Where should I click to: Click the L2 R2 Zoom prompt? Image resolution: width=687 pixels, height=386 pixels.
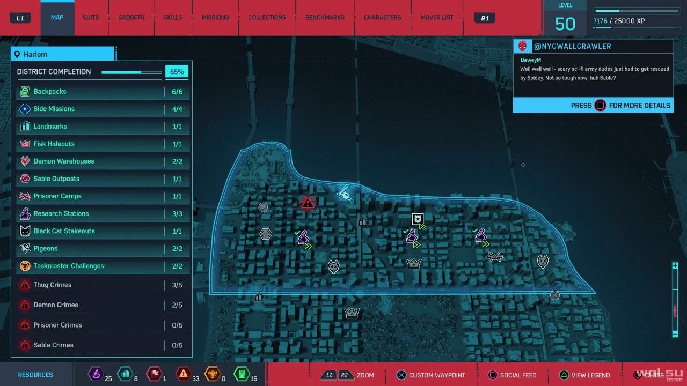[x=347, y=375]
